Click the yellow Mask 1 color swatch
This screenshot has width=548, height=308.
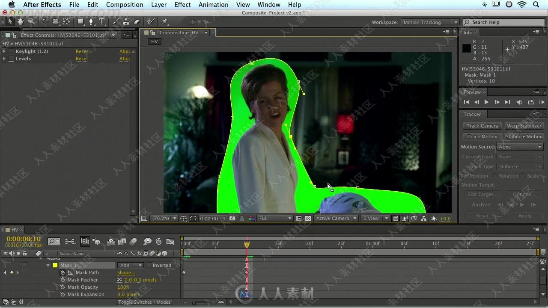tap(55, 265)
